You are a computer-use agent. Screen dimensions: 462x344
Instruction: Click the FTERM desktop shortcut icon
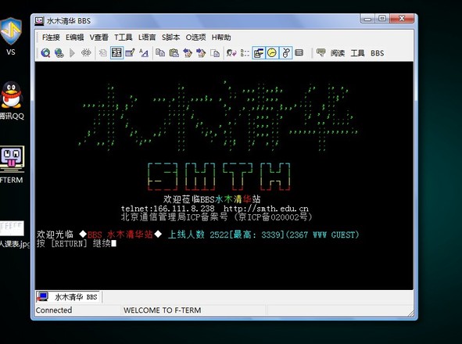coord(12,159)
